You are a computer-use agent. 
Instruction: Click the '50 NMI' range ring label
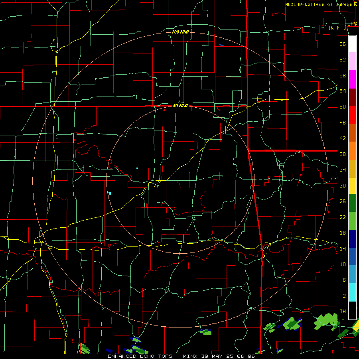click(x=180, y=106)
